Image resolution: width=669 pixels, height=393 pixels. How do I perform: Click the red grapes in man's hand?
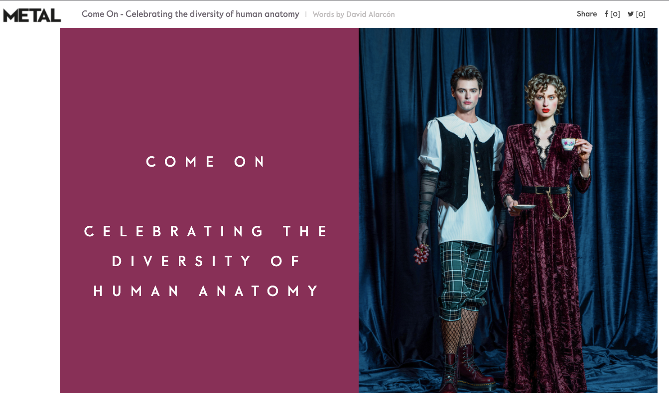[421, 253]
